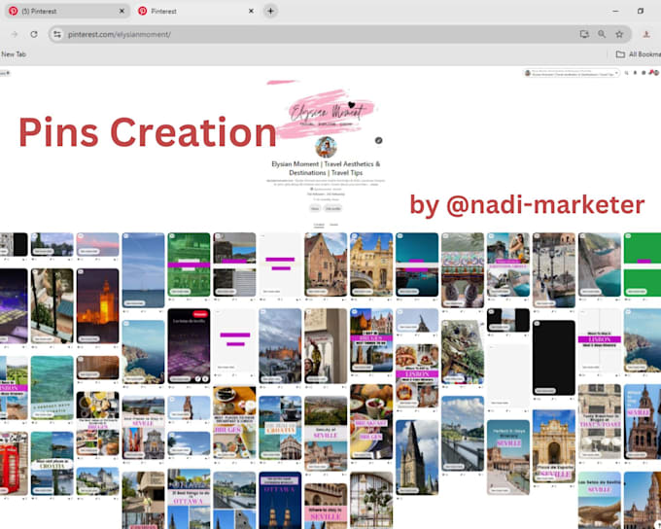
Task: Click the 'New Tab' bookmark
Action: [14, 54]
